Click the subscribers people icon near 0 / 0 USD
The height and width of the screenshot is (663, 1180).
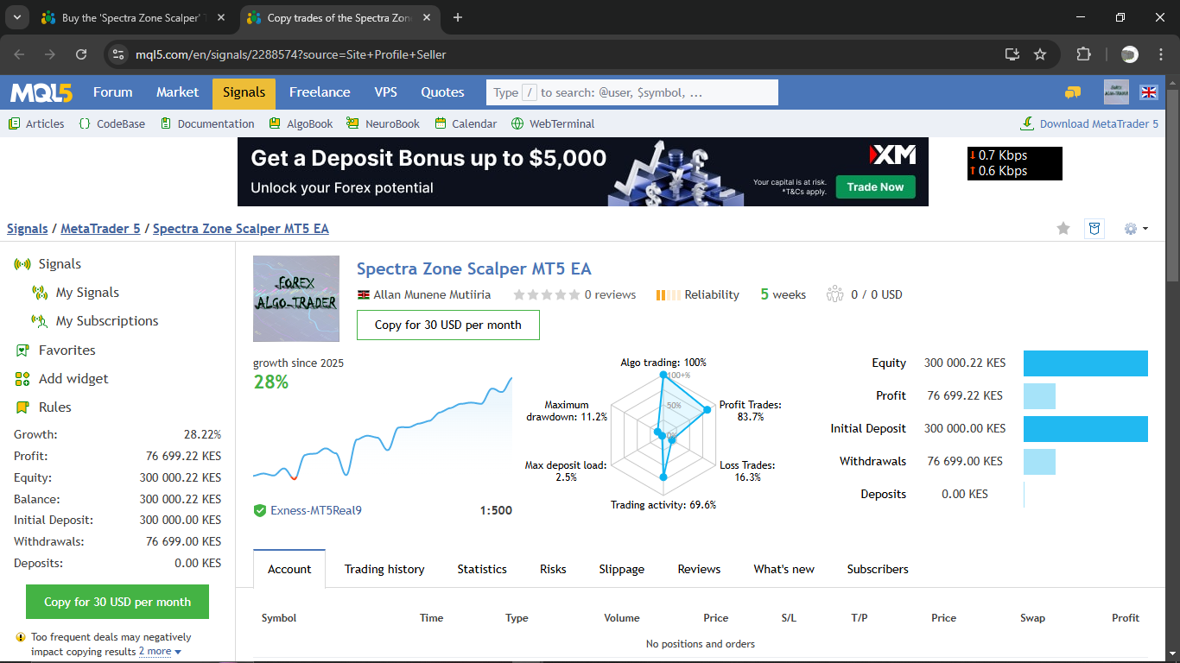click(x=834, y=294)
